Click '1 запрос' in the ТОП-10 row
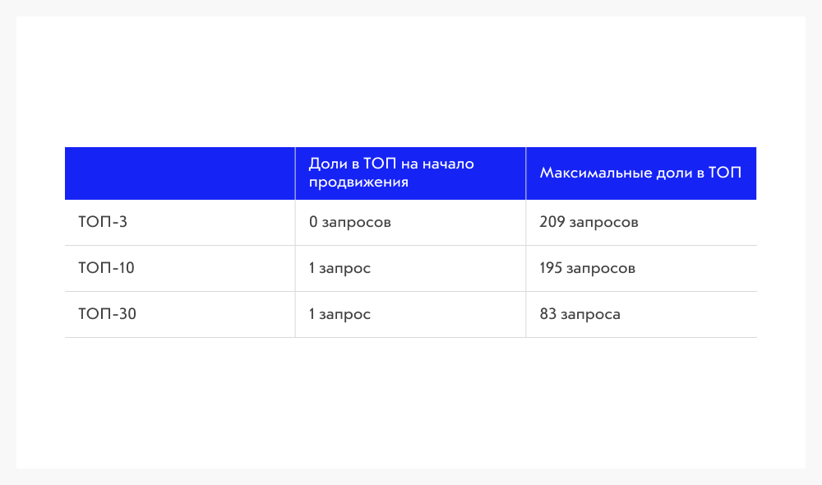The image size is (822, 485). 339,269
